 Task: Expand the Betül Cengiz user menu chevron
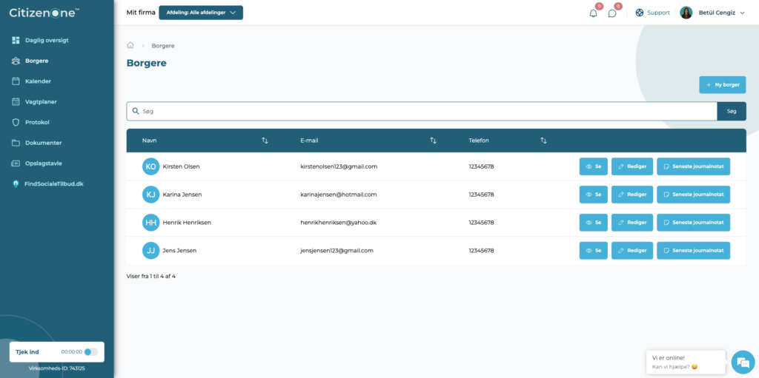pyautogui.click(x=742, y=13)
